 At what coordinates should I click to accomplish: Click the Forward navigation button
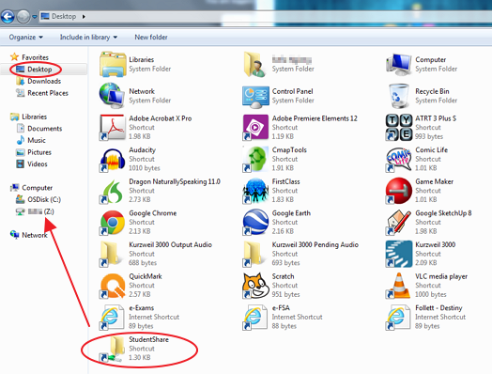(x=23, y=16)
